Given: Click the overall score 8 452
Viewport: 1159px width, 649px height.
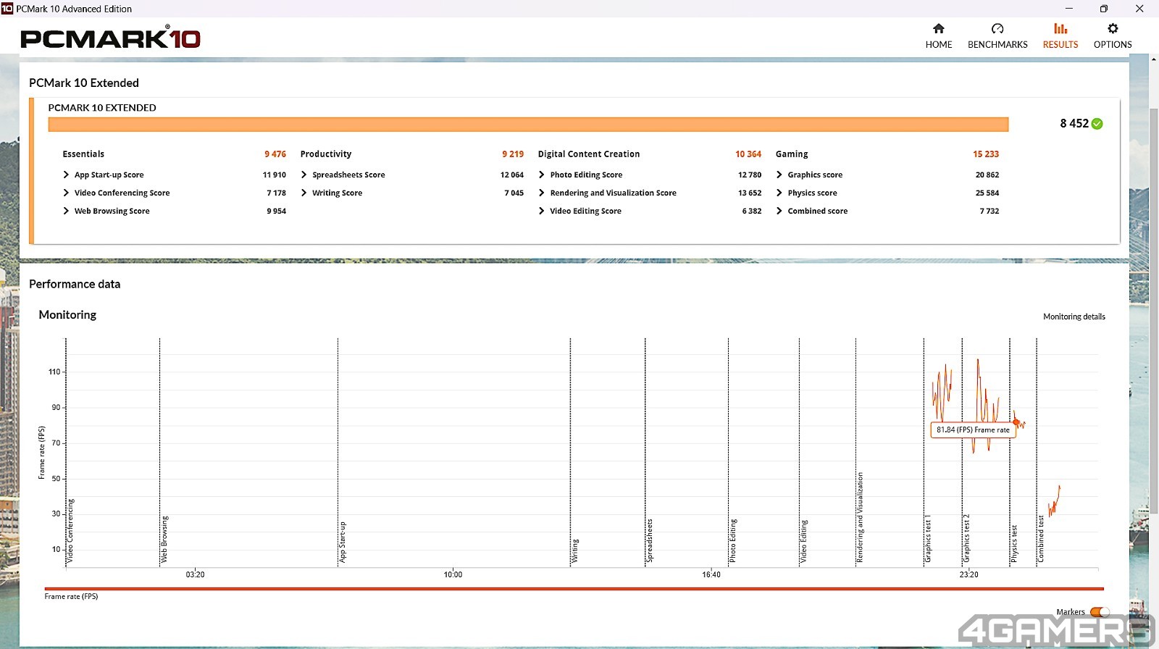Looking at the screenshot, I should pyautogui.click(x=1074, y=124).
